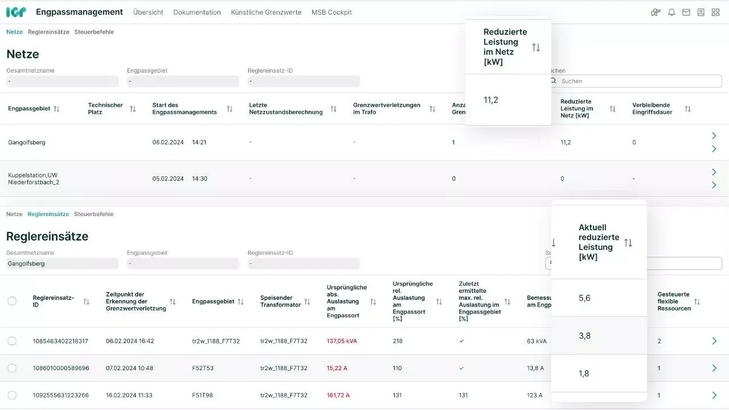729x410 pixels.
Task: Select row 1085463402218317 checkbox
Action: [x=12, y=341]
